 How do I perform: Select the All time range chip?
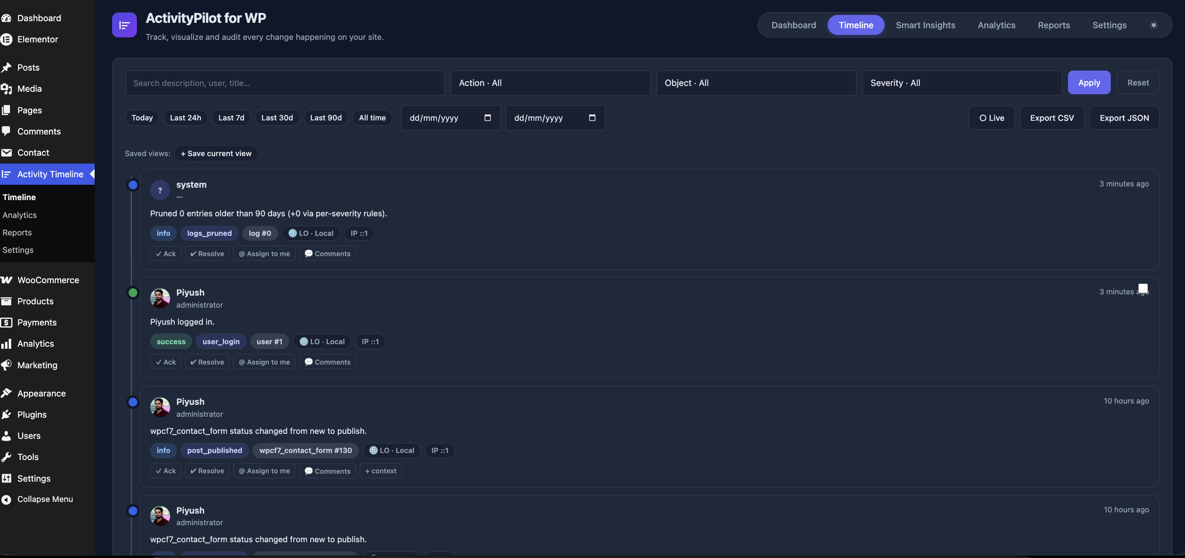click(372, 118)
